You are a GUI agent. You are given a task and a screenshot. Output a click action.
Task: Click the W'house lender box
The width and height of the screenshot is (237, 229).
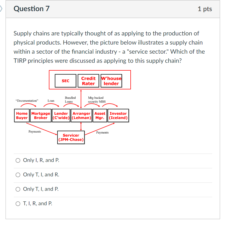click(x=111, y=80)
